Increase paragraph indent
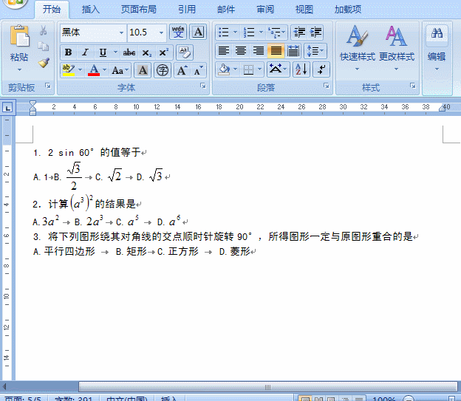Image resolution: width=461 pixels, height=401 pixels. (x=315, y=32)
